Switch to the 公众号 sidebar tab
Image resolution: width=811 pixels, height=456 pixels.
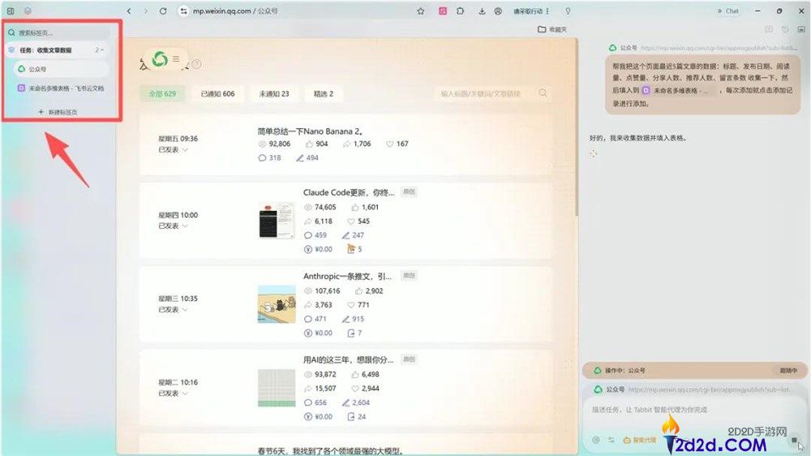(61, 69)
